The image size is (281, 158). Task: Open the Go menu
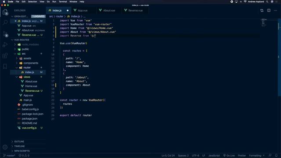[x=48, y=2]
